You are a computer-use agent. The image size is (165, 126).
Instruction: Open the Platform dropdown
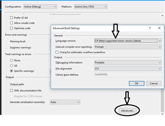91,7
